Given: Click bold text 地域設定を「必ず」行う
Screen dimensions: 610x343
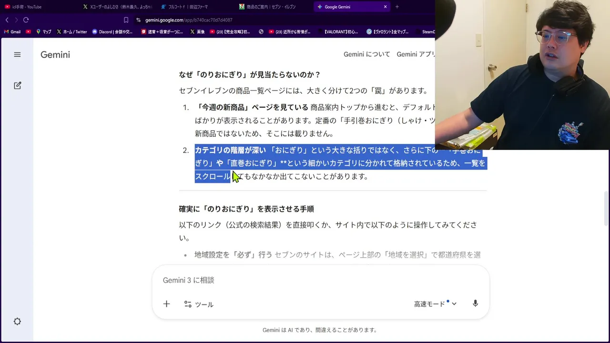Looking at the screenshot, I should (x=233, y=255).
